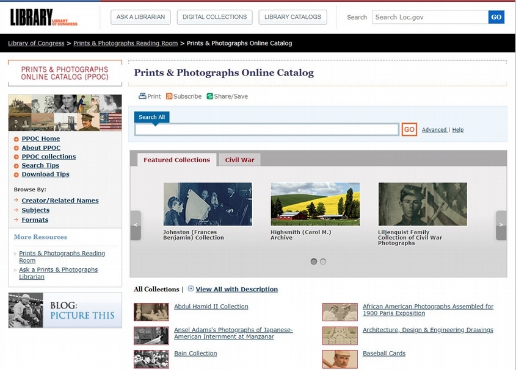Browse by Subjects
This screenshot has width=516, height=370.
click(35, 210)
